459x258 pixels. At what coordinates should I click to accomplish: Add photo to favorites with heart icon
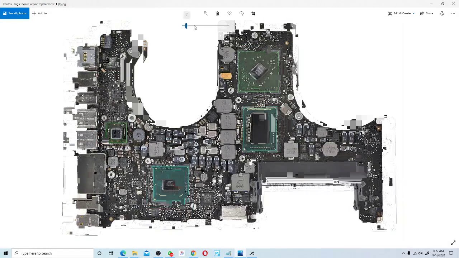coord(229,13)
